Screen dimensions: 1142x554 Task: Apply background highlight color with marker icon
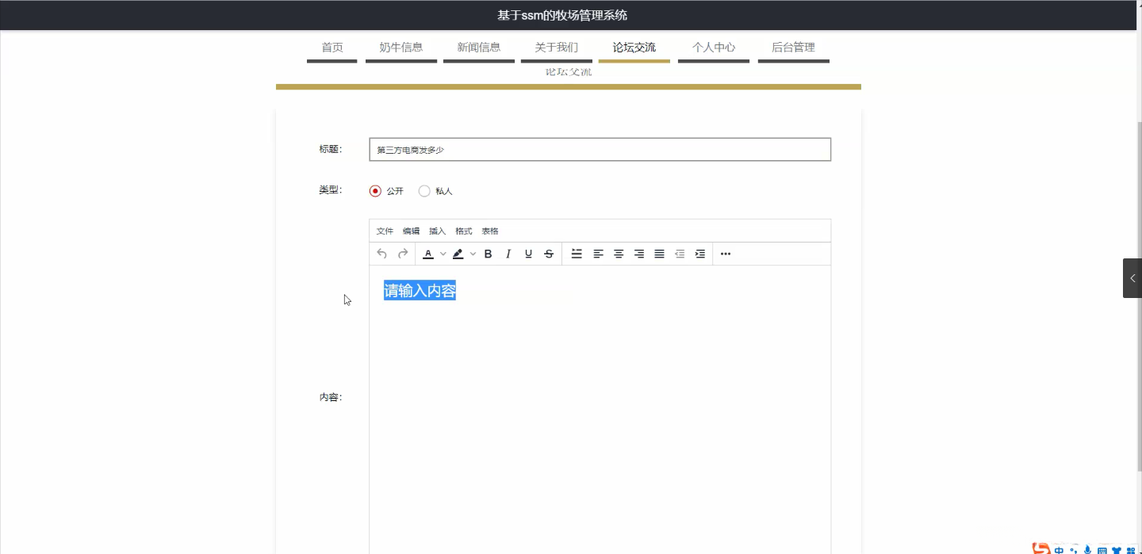click(x=458, y=254)
